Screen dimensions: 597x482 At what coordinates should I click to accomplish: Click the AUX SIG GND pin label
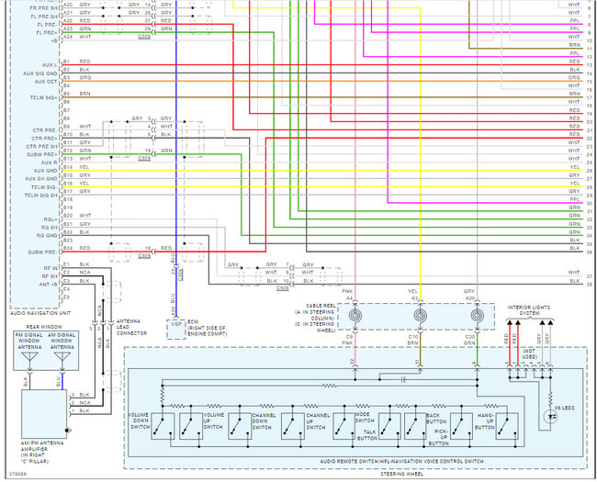tap(40, 73)
